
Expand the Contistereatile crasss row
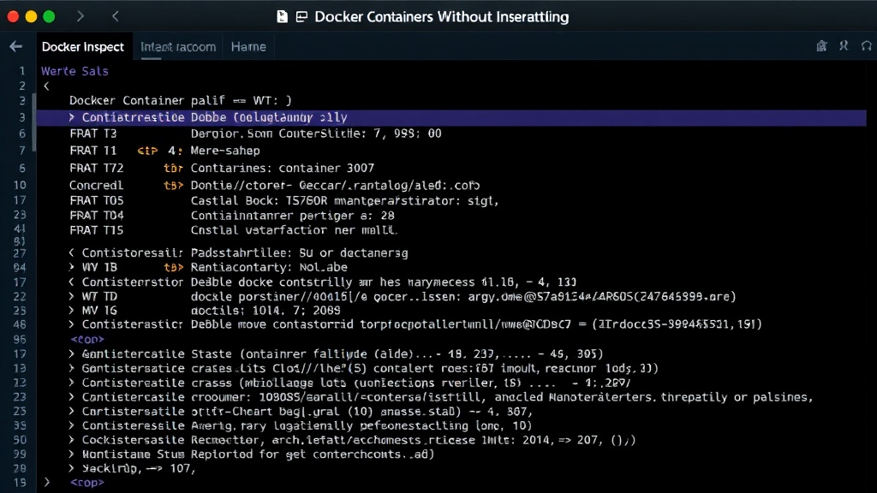(72, 383)
